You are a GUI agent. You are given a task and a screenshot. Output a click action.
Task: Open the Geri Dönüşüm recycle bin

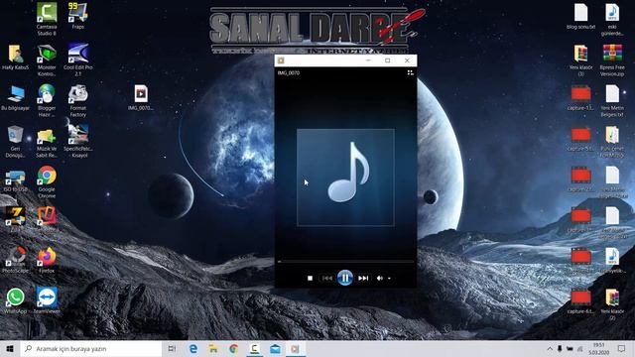pos(16,141)
